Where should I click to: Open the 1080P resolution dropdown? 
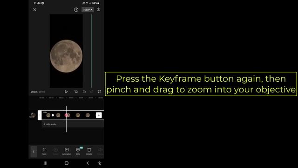coord(88,9)
